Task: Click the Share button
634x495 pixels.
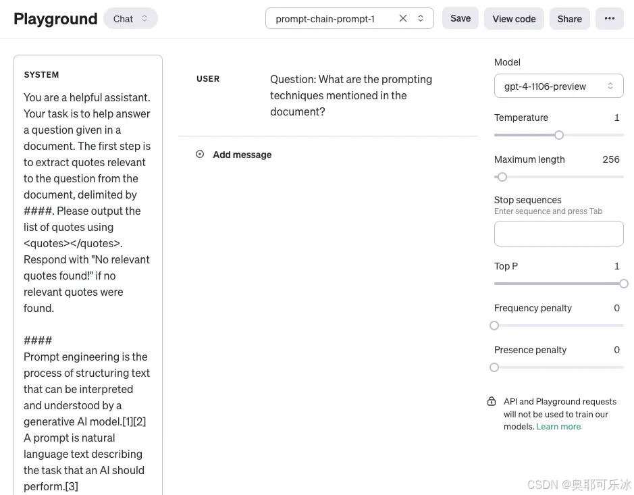Action: click(x=569, y=19)
